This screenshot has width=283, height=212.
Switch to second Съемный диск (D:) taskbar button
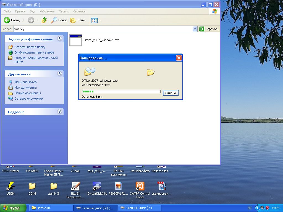[139, 208]
